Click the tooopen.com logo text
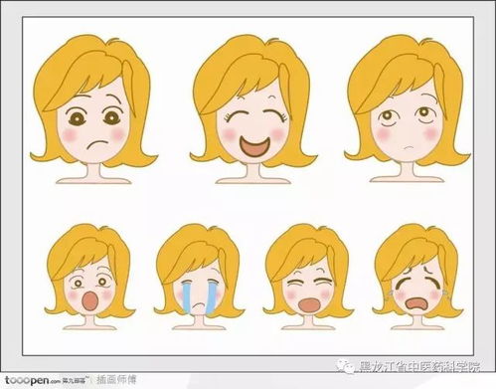The image size is (496, 389). [32, 380]
